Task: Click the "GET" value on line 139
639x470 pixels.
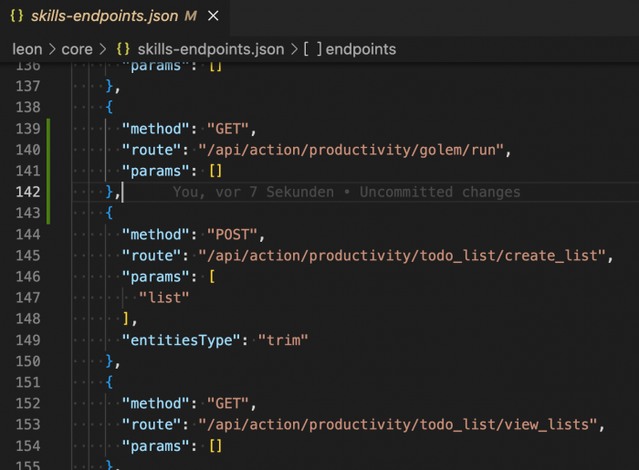Action: [227, 129]
